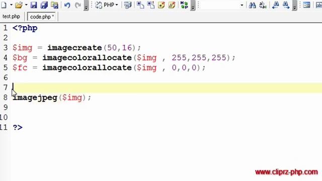Click the blue window panel icon
The width and height of the screenshot is (322, 181).
(x=306, y=5)
